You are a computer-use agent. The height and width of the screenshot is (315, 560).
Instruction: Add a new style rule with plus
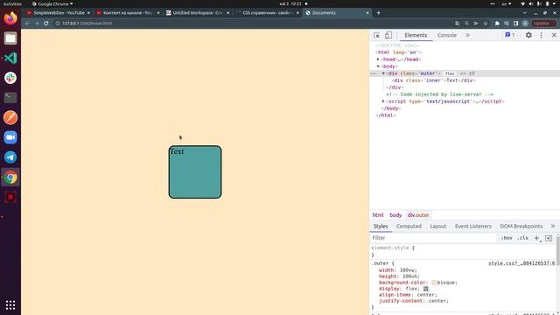tap(536, 238)
